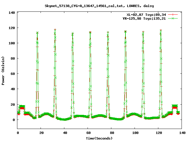
Task: Click the peak top near 77 seconds
Action: click(x=108, y=32)
